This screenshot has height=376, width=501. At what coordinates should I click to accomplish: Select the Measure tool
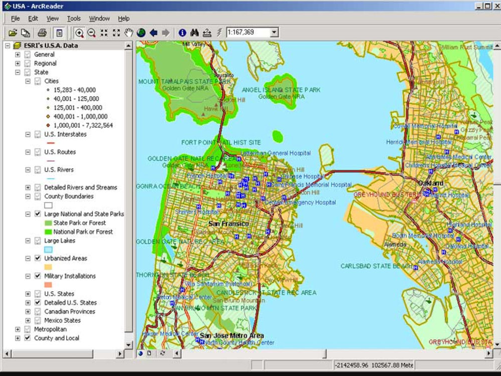[207, 32]
